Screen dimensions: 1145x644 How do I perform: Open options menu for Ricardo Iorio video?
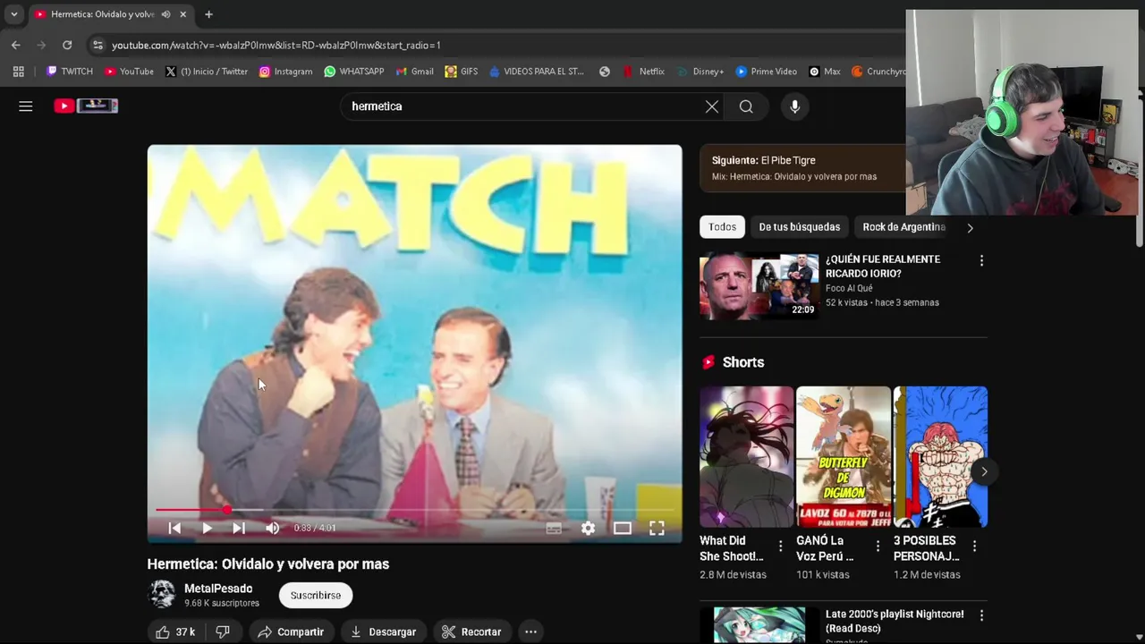981,260
